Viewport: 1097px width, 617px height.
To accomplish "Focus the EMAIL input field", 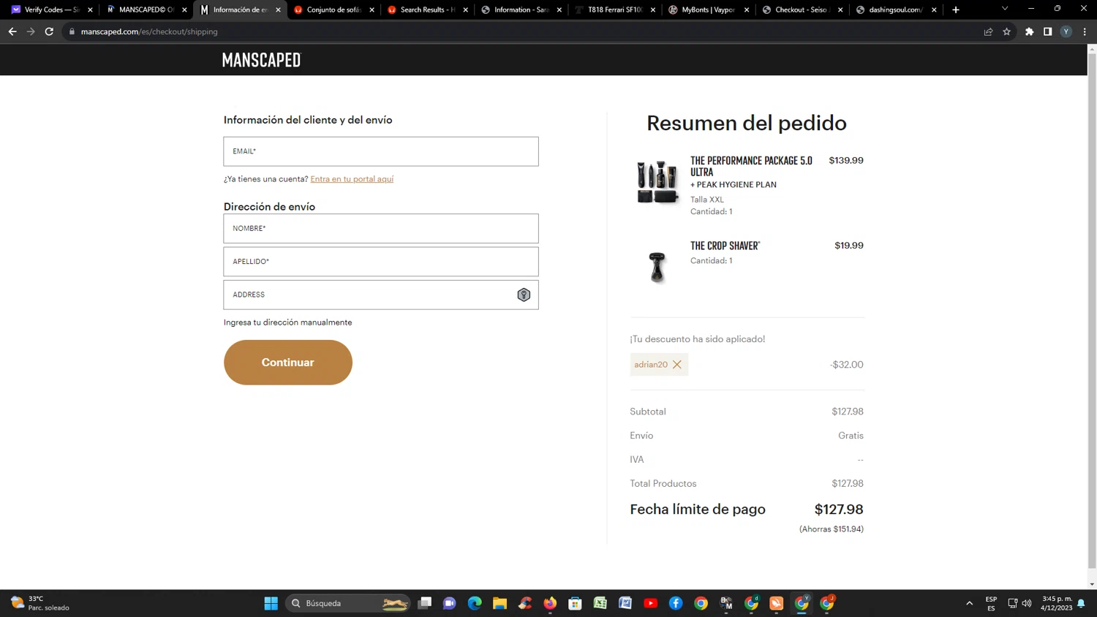I will (x=381, y=151).
